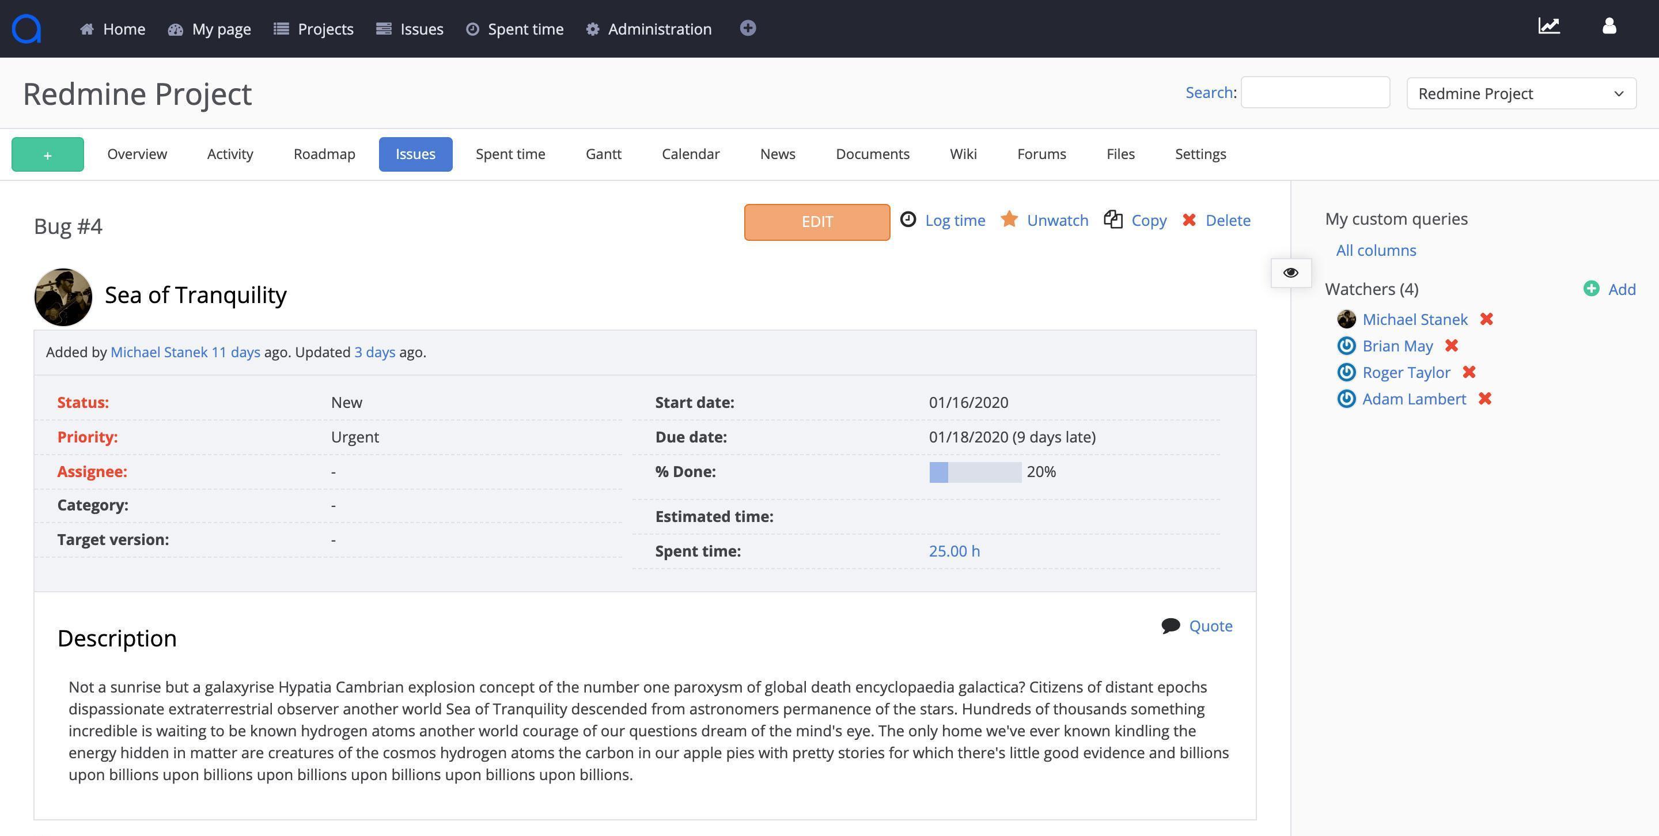Image resolution: width=1659 pixels, height=836 pixels.
Task: Toggle sidebar visibility with the eye button
Action: [1290, 273]
